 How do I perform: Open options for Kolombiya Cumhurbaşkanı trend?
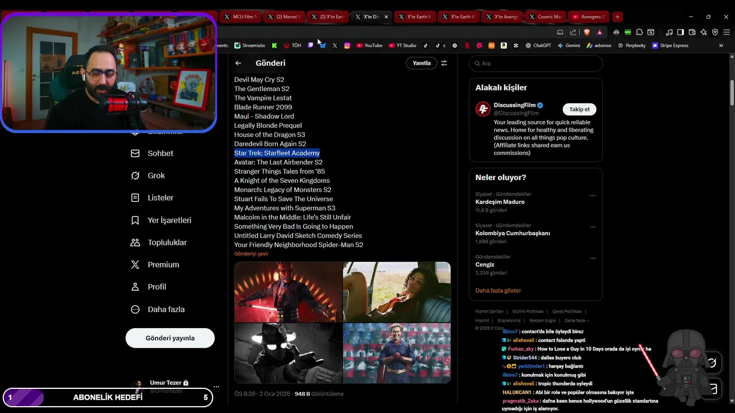pyautogui.click(x=593, y=227)
